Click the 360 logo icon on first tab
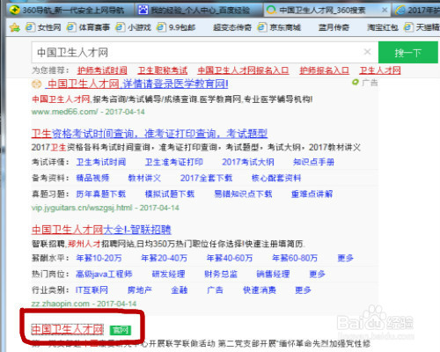 tap(14, 10)
